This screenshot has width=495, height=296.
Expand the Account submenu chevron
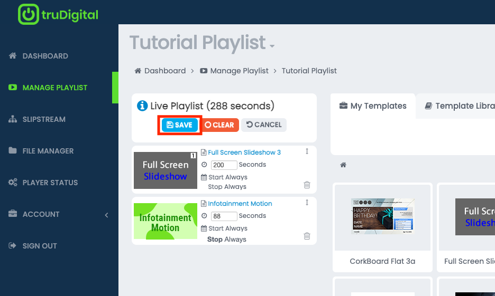click(x=107, y=215)
